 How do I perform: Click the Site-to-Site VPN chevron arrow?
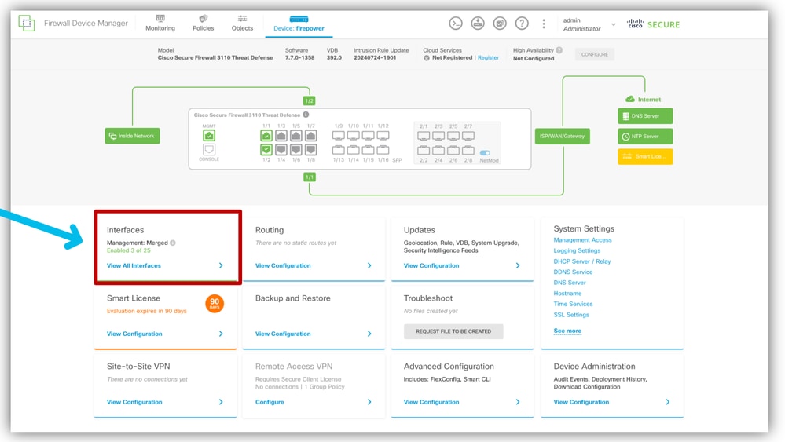click(221, 402)
